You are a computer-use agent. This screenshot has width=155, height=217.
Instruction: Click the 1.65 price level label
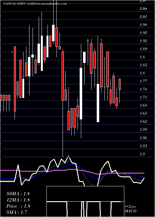click(143, 113)
